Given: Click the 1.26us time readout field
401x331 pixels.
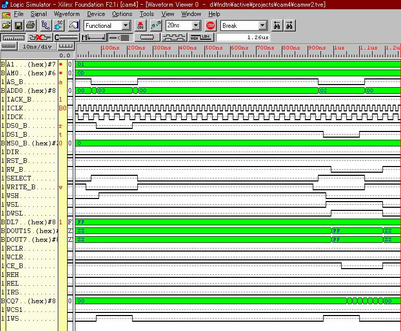Looking at the screenshot, I should point(243,37).
